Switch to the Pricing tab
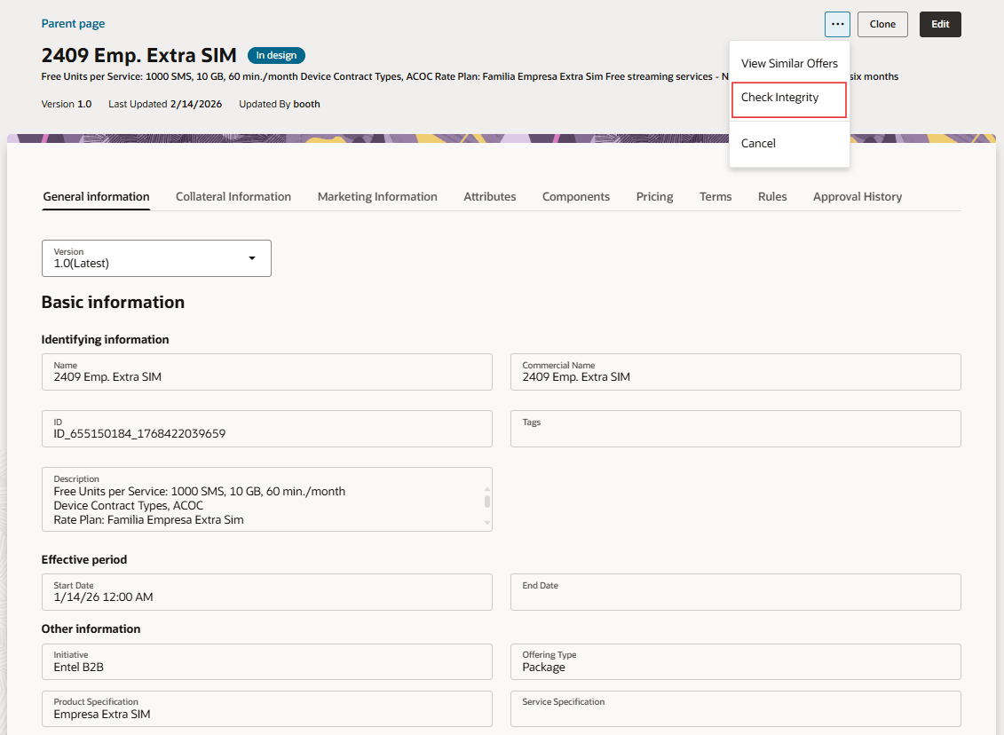Image resolution: width=1004 pixels, height=735 pixels. (654, 196)
